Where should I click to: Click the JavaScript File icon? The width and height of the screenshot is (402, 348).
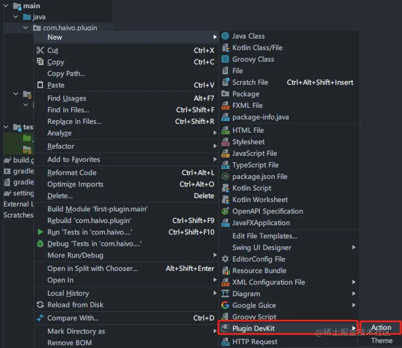225,153
